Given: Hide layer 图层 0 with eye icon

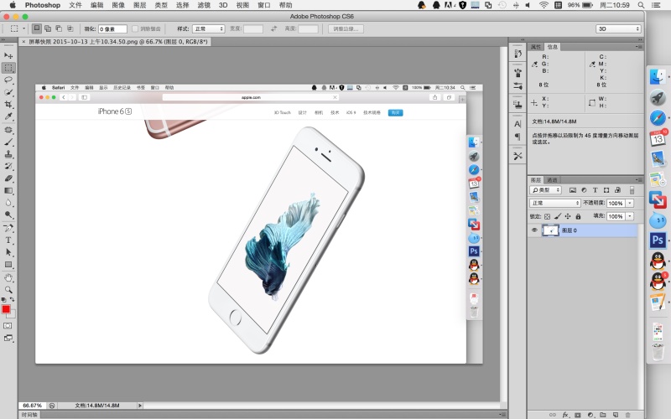Looking at the screenshot, I should coord(534,230).
